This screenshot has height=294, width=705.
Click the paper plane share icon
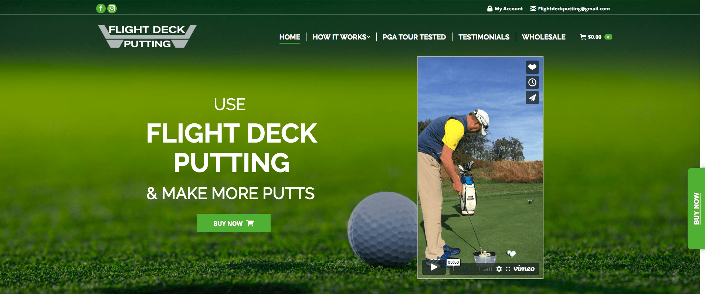(x=532, y=98)
